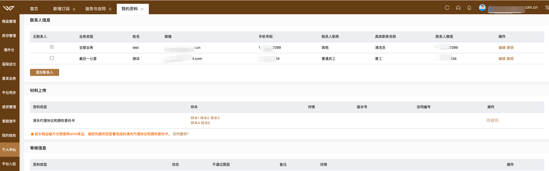Screen dimensions: 549x171
Task: Click 编辑 for the 测试 contact
Action: pos(502,59)
